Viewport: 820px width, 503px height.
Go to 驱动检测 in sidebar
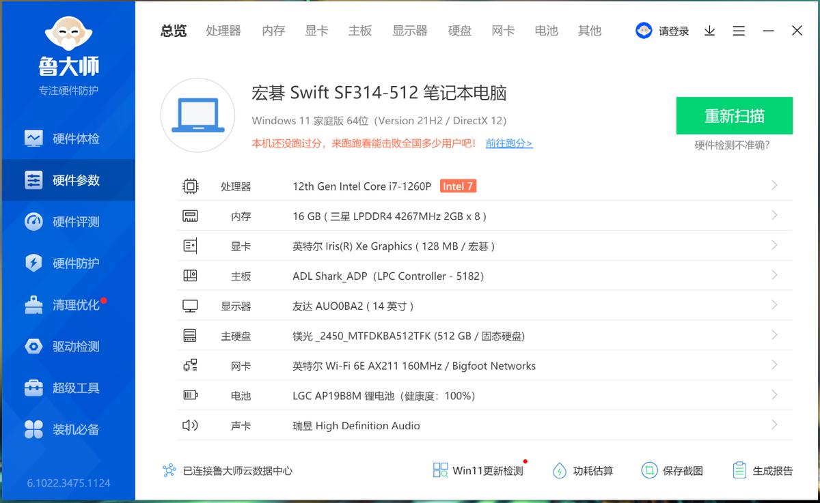pos(68,347)
